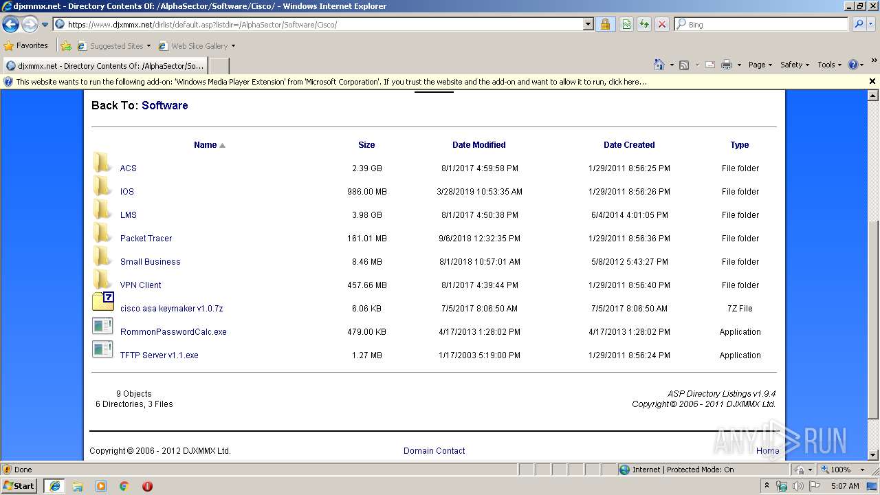Viewport: 880px width, 495px height.
Task: Open the Tools menu dropdown
Action: (829, 65)
